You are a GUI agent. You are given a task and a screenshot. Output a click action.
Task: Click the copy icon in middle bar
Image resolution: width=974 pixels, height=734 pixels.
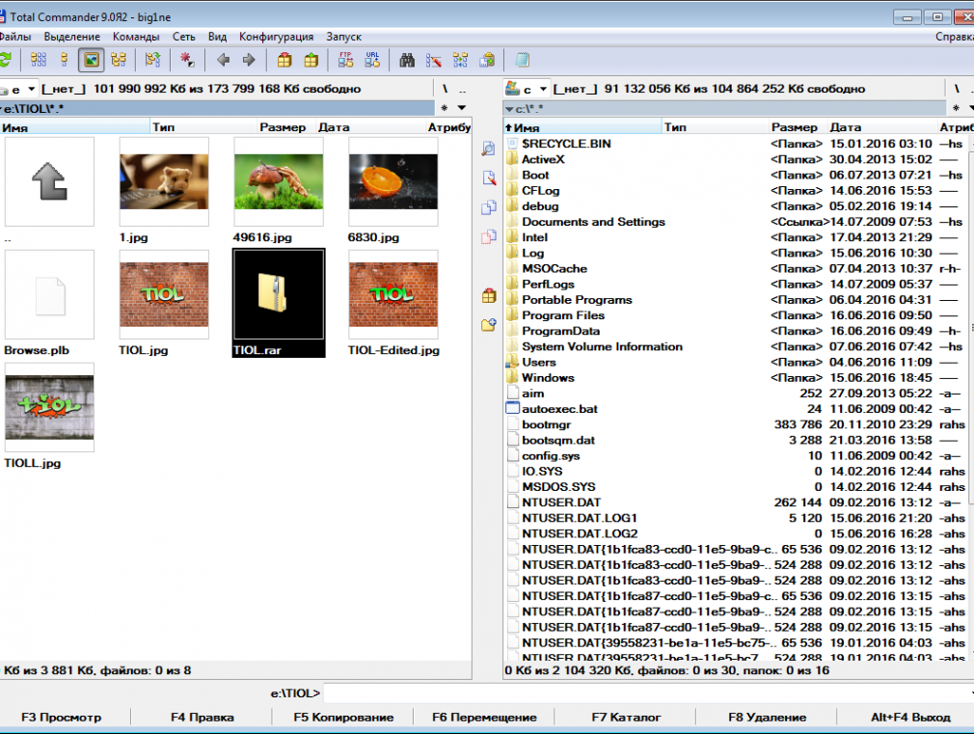[488, 207]
